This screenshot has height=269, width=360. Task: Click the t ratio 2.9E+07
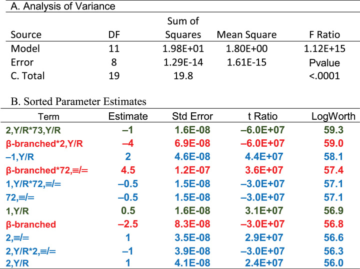pyautogui.click(x=264, y=238)
